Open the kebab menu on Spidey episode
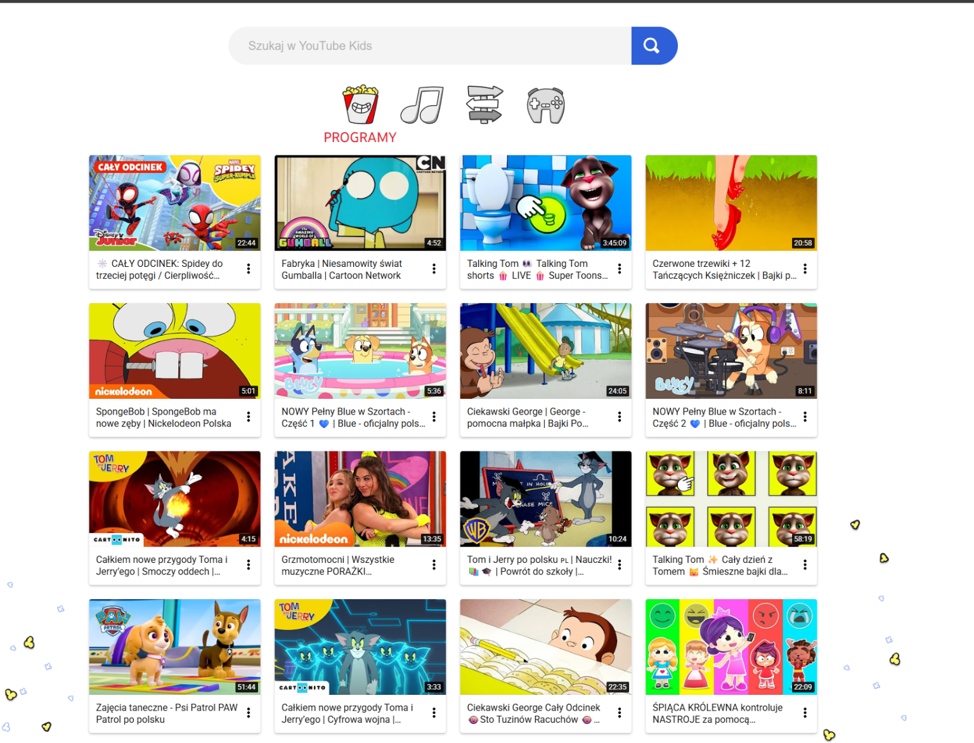The width and height of the screenshot is (974, 743). [x=249, y=268]
